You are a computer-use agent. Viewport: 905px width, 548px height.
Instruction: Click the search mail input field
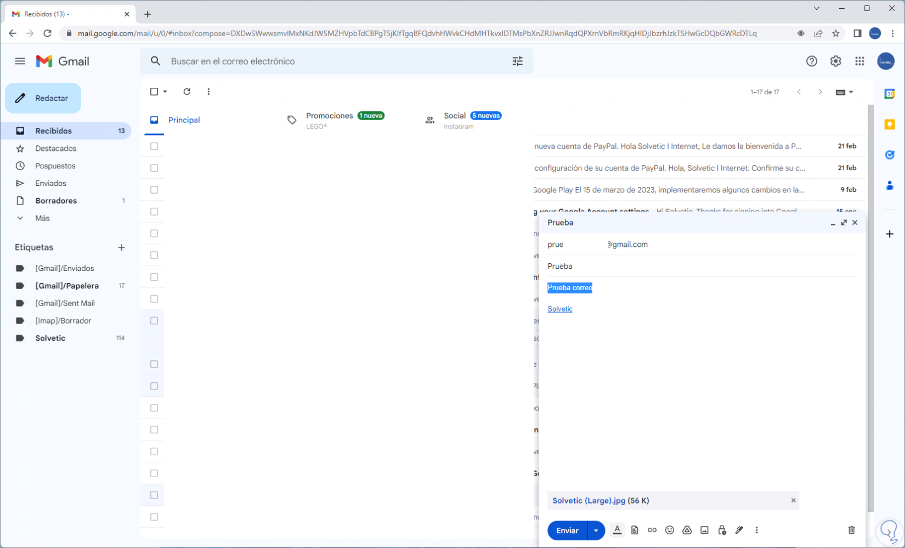point(336,61)
